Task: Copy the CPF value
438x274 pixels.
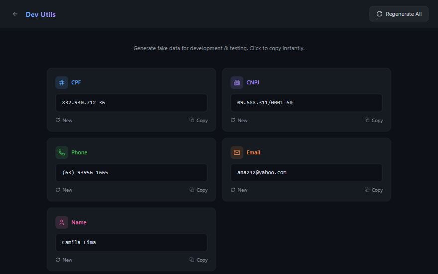Action: [x=198, y=120]
